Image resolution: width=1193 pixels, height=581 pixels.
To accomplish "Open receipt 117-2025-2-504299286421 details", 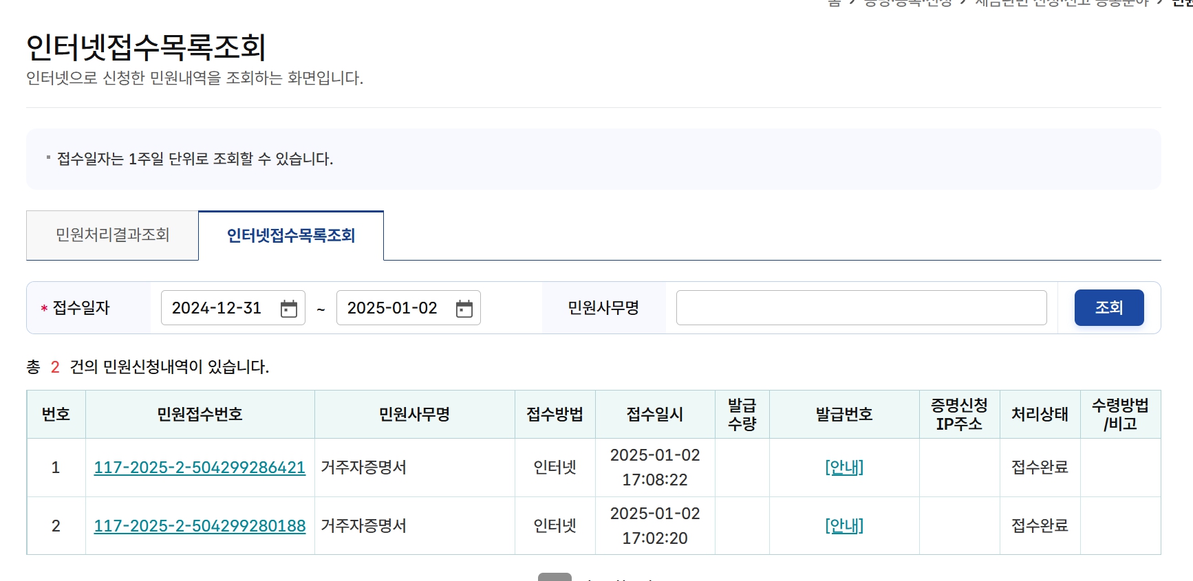I will 199,468.
